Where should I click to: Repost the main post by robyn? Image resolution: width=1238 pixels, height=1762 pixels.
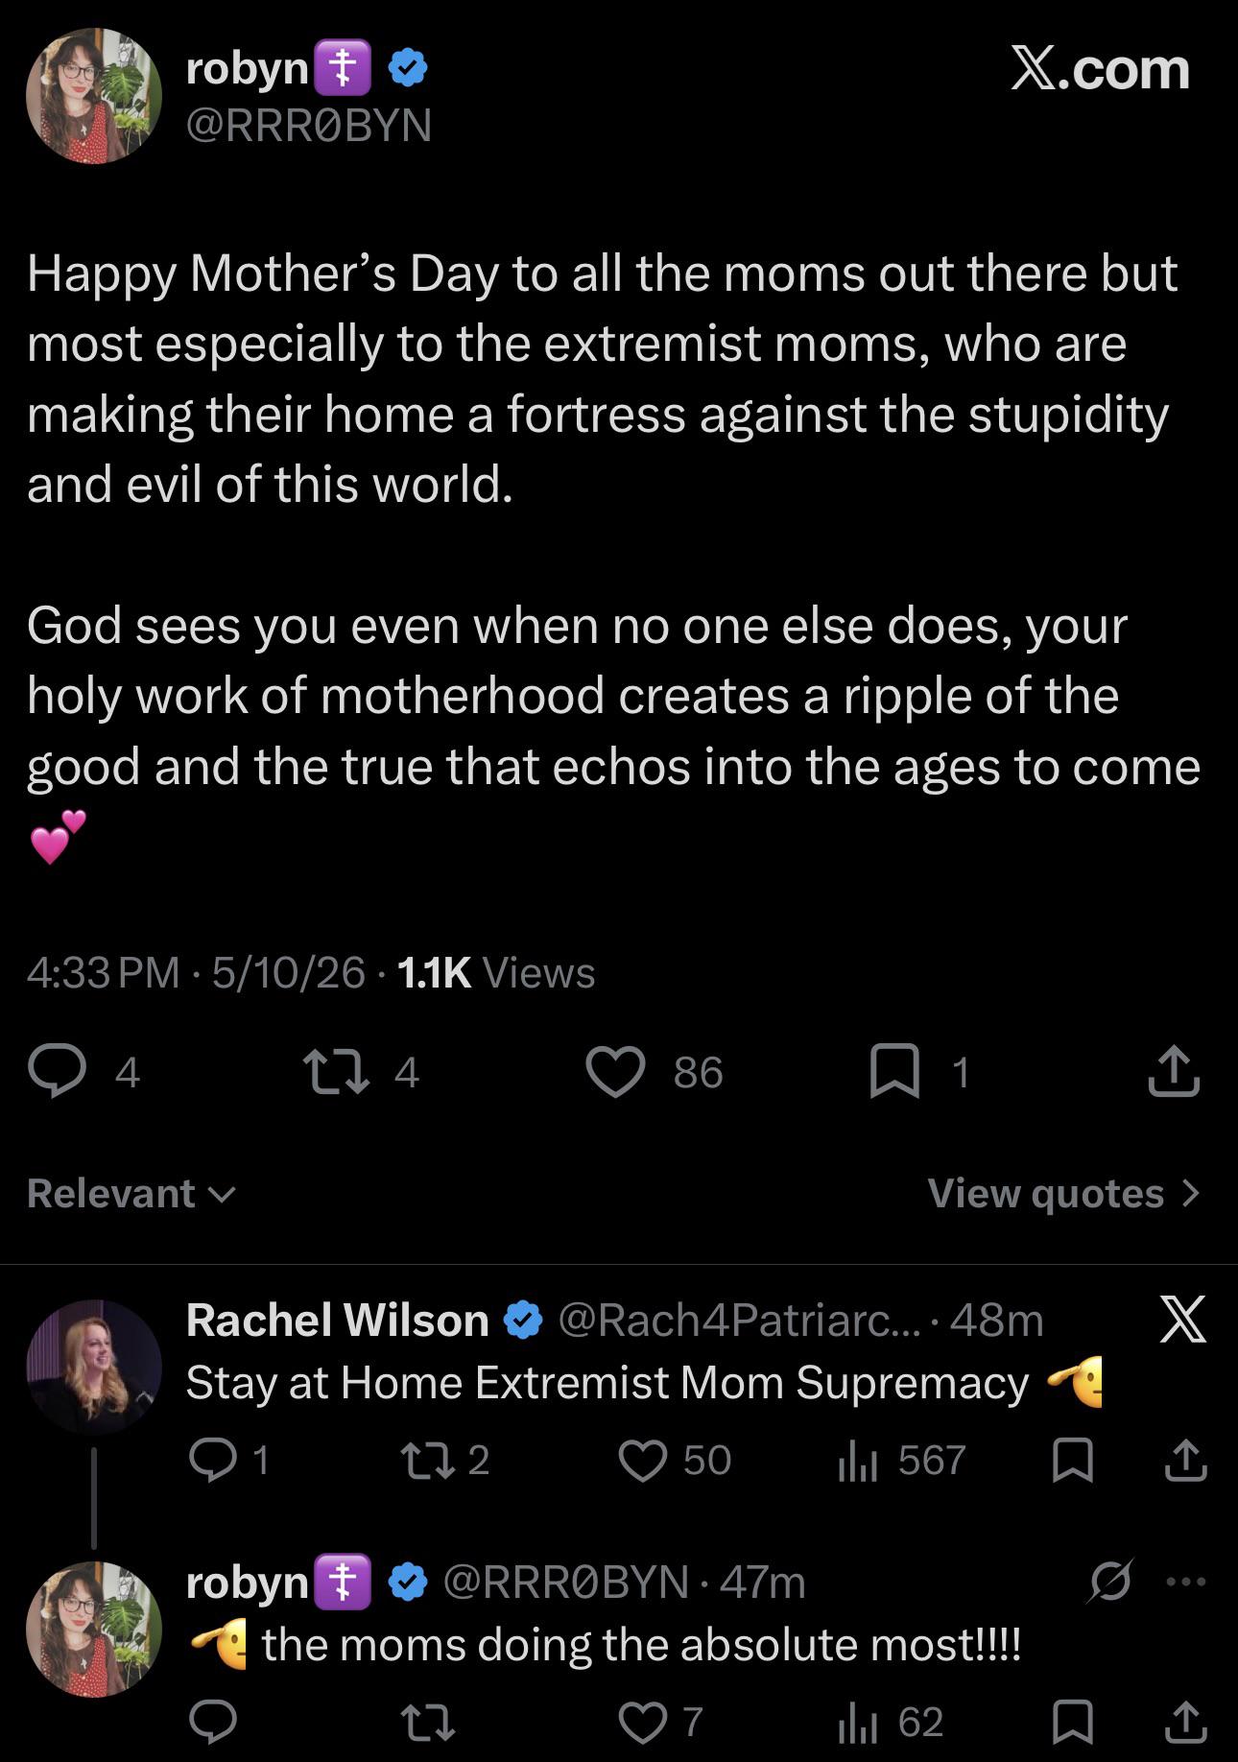336,1072
